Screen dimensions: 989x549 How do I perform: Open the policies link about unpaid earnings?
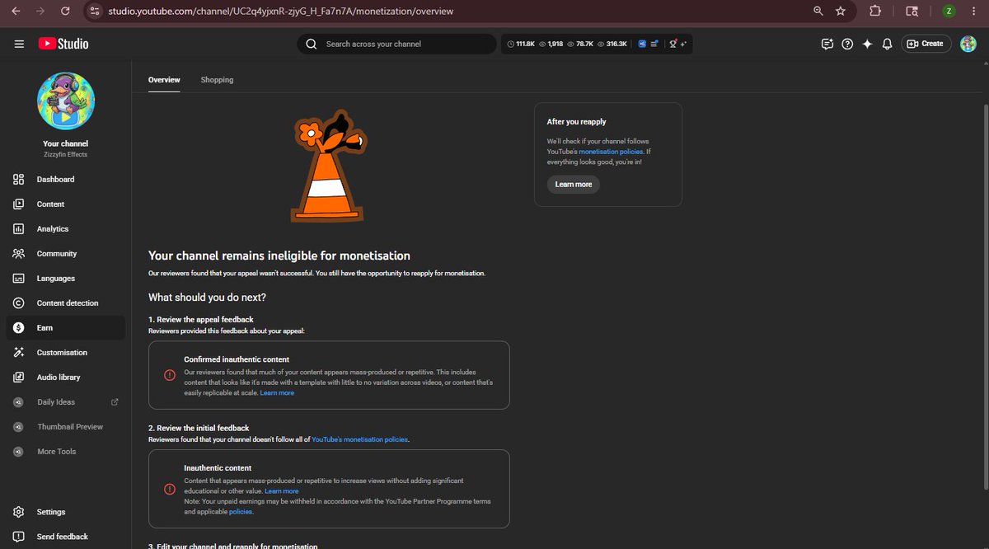pos(241,512)
